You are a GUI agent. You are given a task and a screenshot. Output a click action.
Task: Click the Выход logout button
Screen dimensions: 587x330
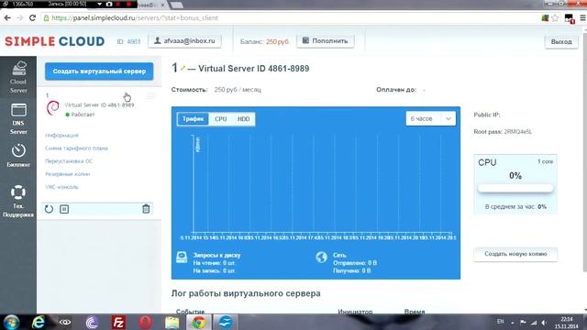point(561,41)
